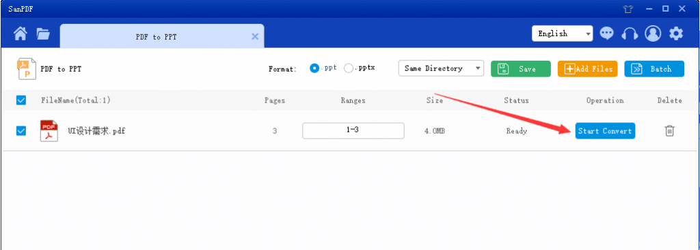Image resolution: width=700 pixels, height=250 pixels.
Task: Click the Start Convert button
Action: pos(605,130)
